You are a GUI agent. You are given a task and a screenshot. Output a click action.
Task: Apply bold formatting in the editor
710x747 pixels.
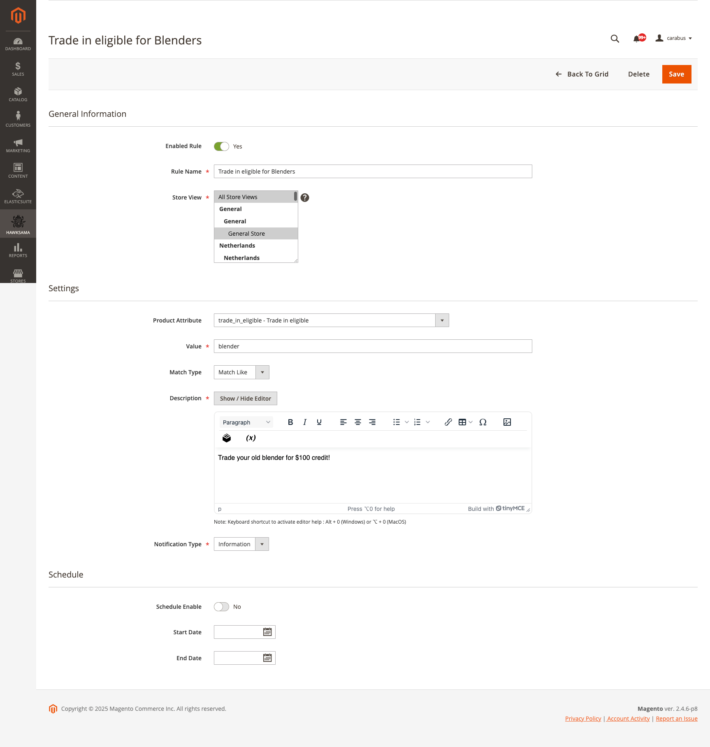pos(290,422)
